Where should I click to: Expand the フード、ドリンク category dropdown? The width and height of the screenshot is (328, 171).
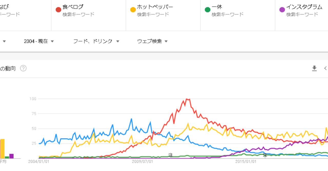point(96,41)
